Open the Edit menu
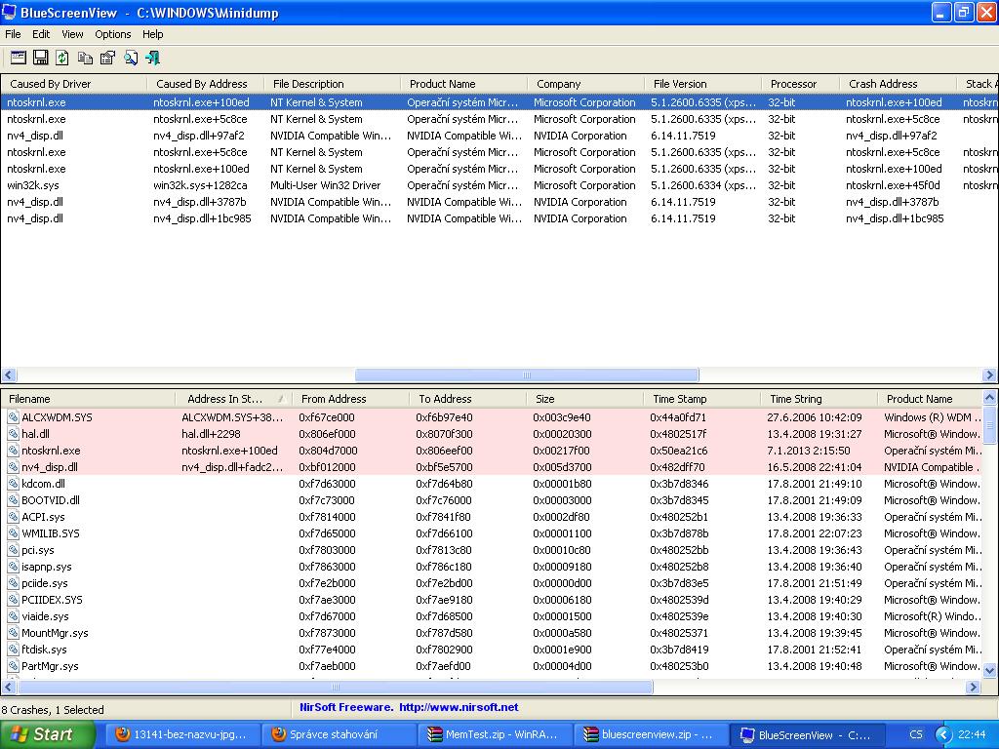 [41, 34]
